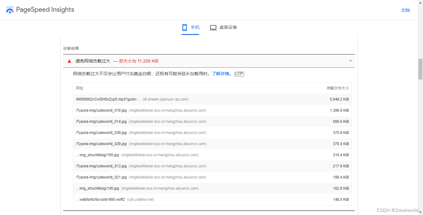
Task: Click the 总大小为 11,208 KiB text
Action: 138,61
